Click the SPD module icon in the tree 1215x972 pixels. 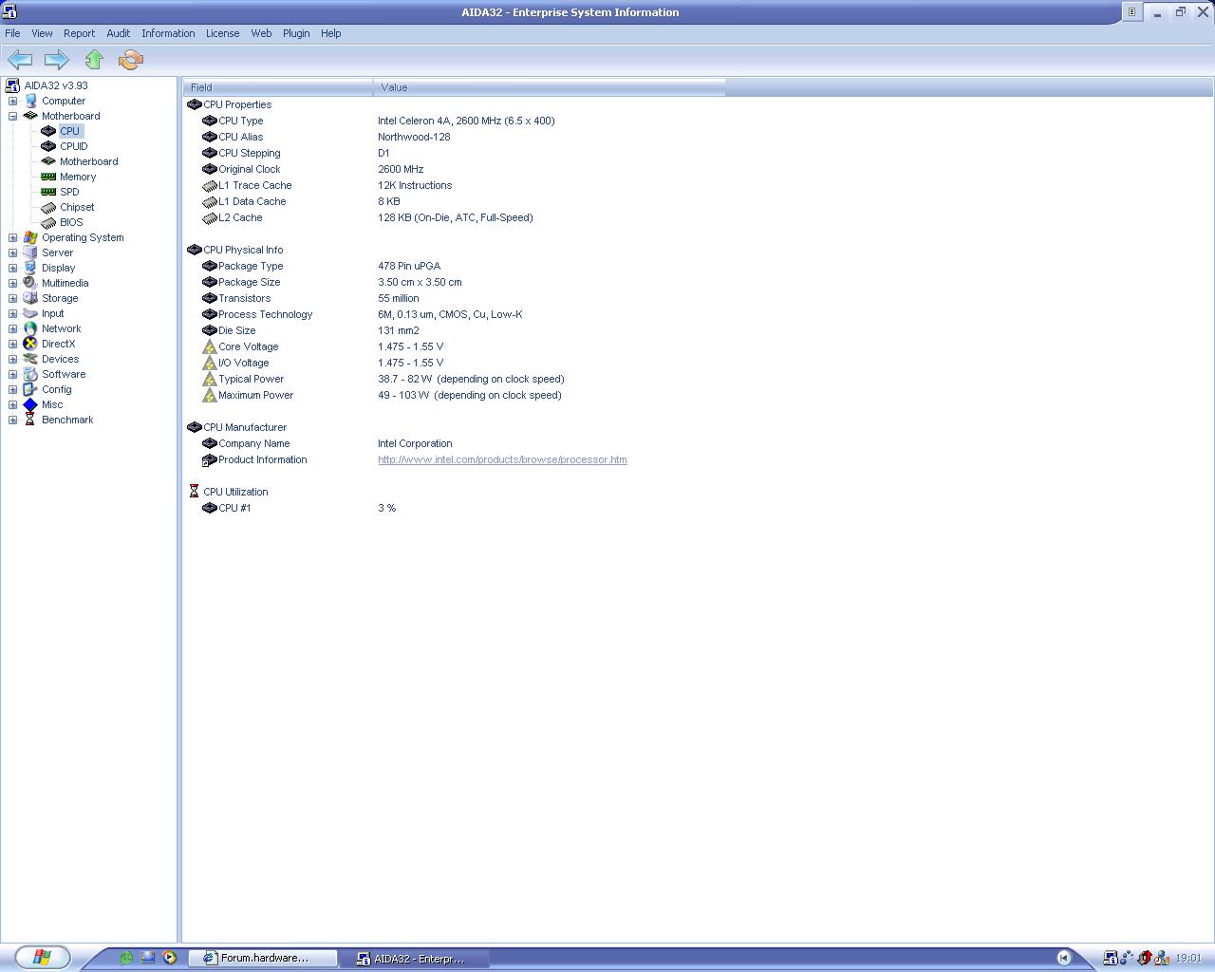[x=48, y=192]
